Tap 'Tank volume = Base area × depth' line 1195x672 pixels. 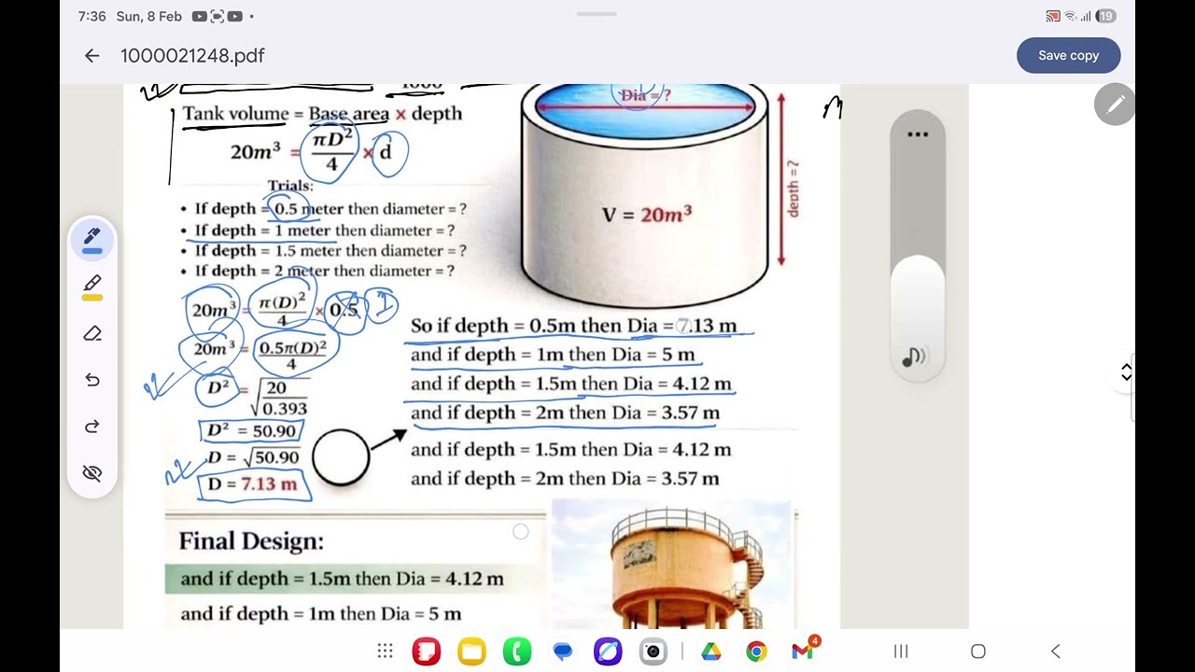coord(322,114)
